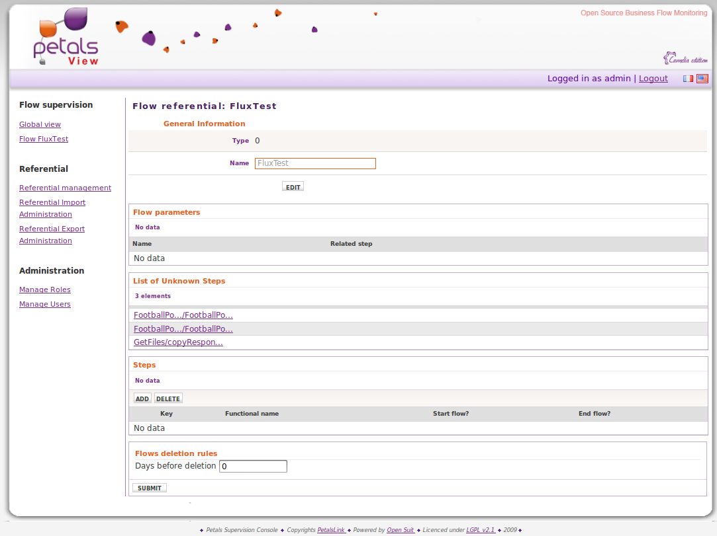717x536 pixels.
Task: Focus the Days before deletion field
Action: click(x=253, y=467)
